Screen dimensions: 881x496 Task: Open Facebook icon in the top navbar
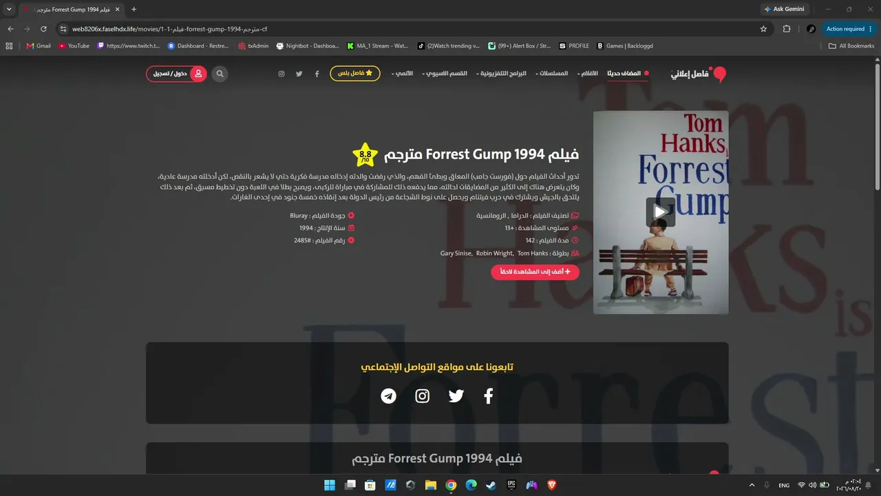(317, 74)
